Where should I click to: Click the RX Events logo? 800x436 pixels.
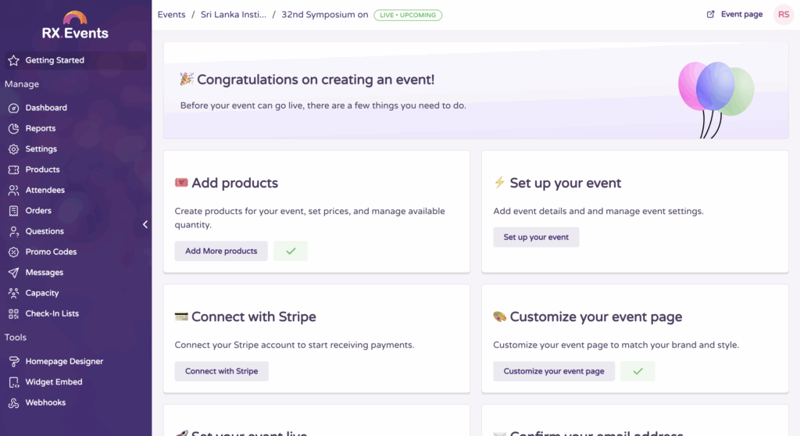[75, 26]
